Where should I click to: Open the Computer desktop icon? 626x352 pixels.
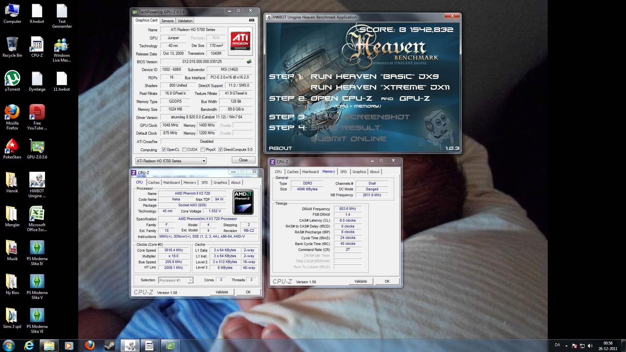coord(12,14)
